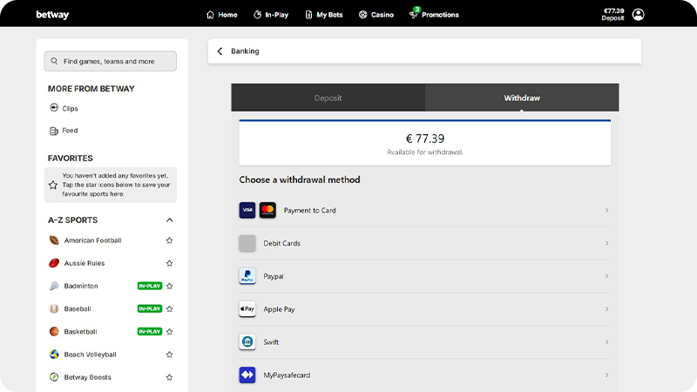Screen dimensions: 697x392
Task: Open Paypal row chevron
Action: (606, 276)
